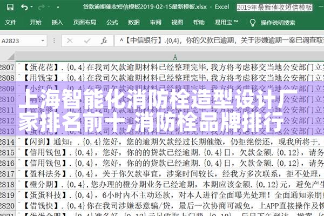The width and height of the screenshot is (324, 216).
Task: Open the 公式 ribbon tab
Action: point(112,22)
